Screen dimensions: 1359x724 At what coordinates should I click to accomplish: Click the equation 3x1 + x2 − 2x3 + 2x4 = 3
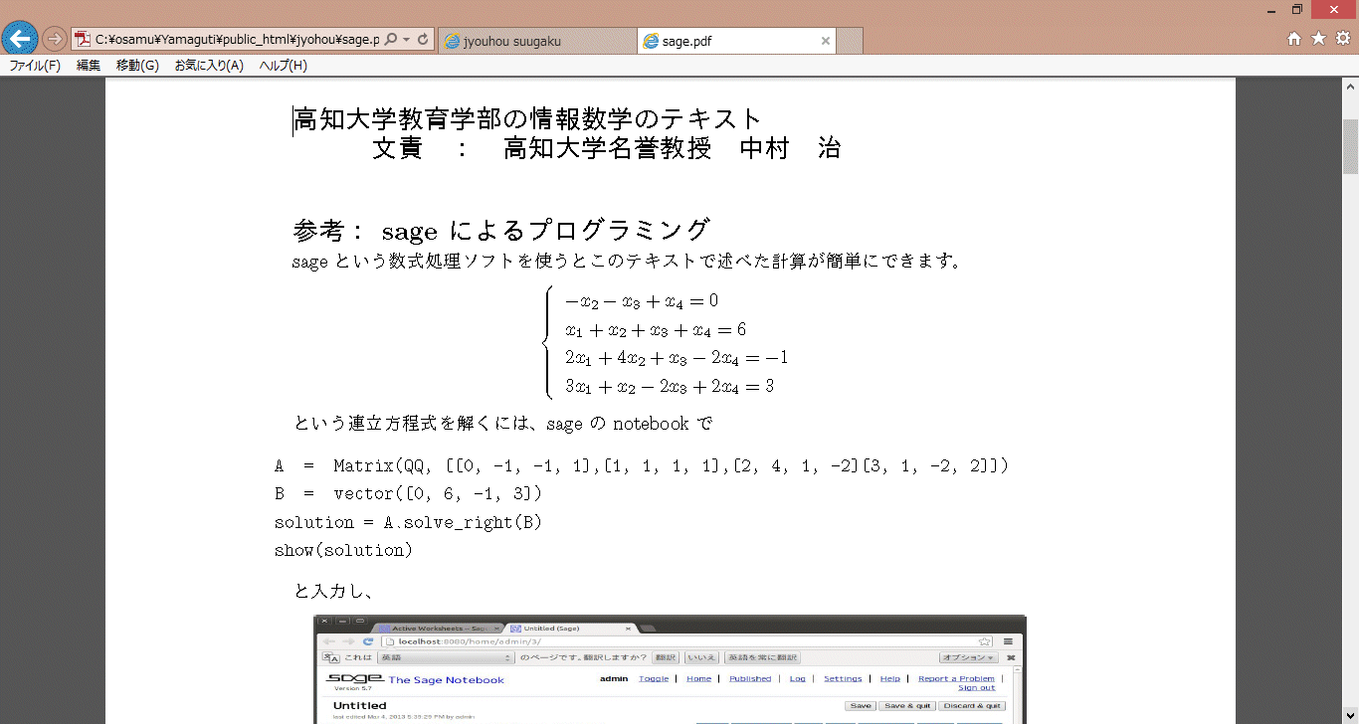[670, 387]
